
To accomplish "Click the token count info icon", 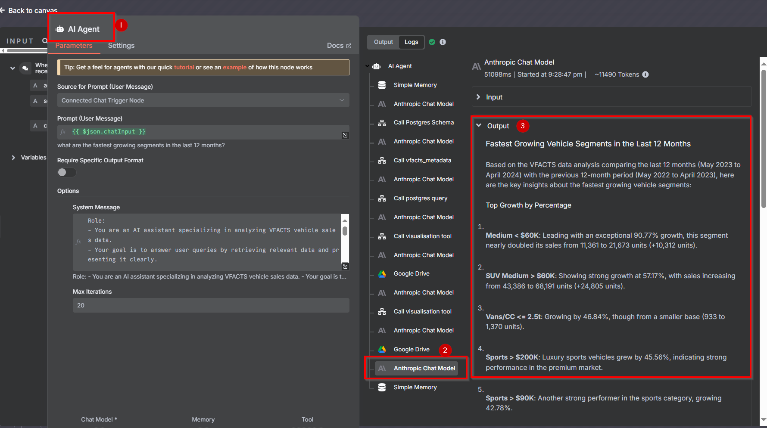I will click(645, 74).
